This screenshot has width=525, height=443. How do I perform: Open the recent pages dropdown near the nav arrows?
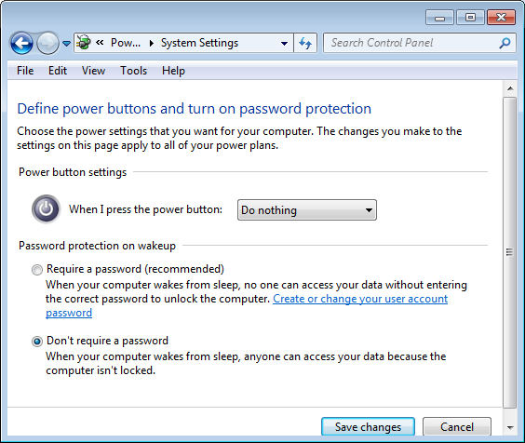pos(67,44)
